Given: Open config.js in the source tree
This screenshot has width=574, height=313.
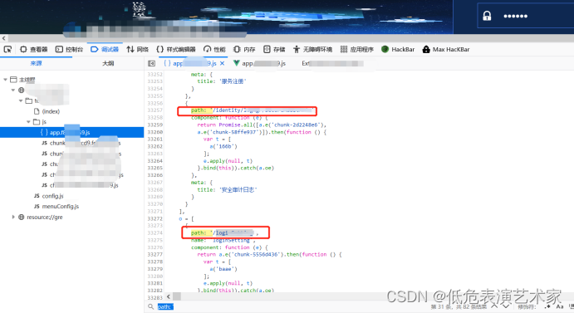Looking at the screenshot, I should [49, 196].
